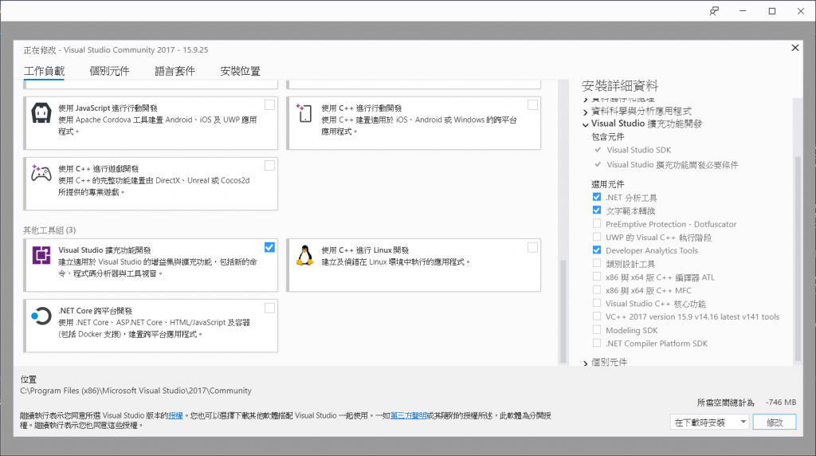The height and width of the screenshot is (456, 816).
Task: Expand 資料科學與分析應用程式 section
Action: 586,112
